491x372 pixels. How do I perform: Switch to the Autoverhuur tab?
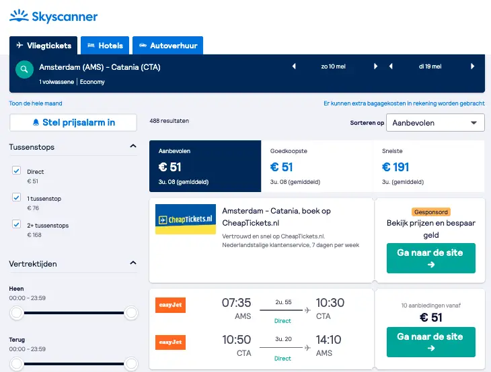pos(168,46)
